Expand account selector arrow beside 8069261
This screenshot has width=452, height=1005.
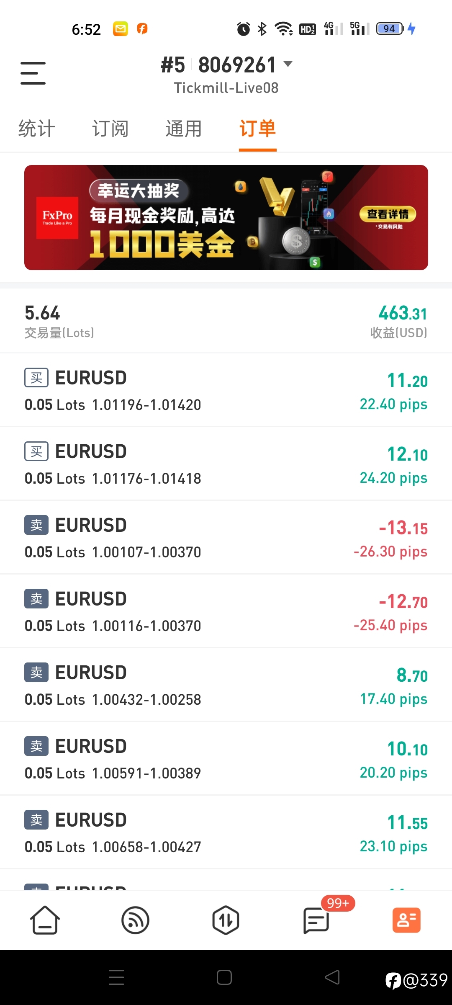click(x=288, y=64)
